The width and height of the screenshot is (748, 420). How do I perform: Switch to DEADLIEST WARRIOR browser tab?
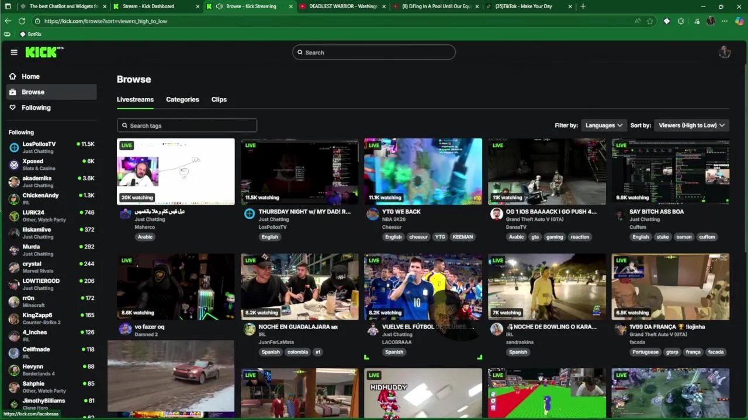(x=342, y=6)
